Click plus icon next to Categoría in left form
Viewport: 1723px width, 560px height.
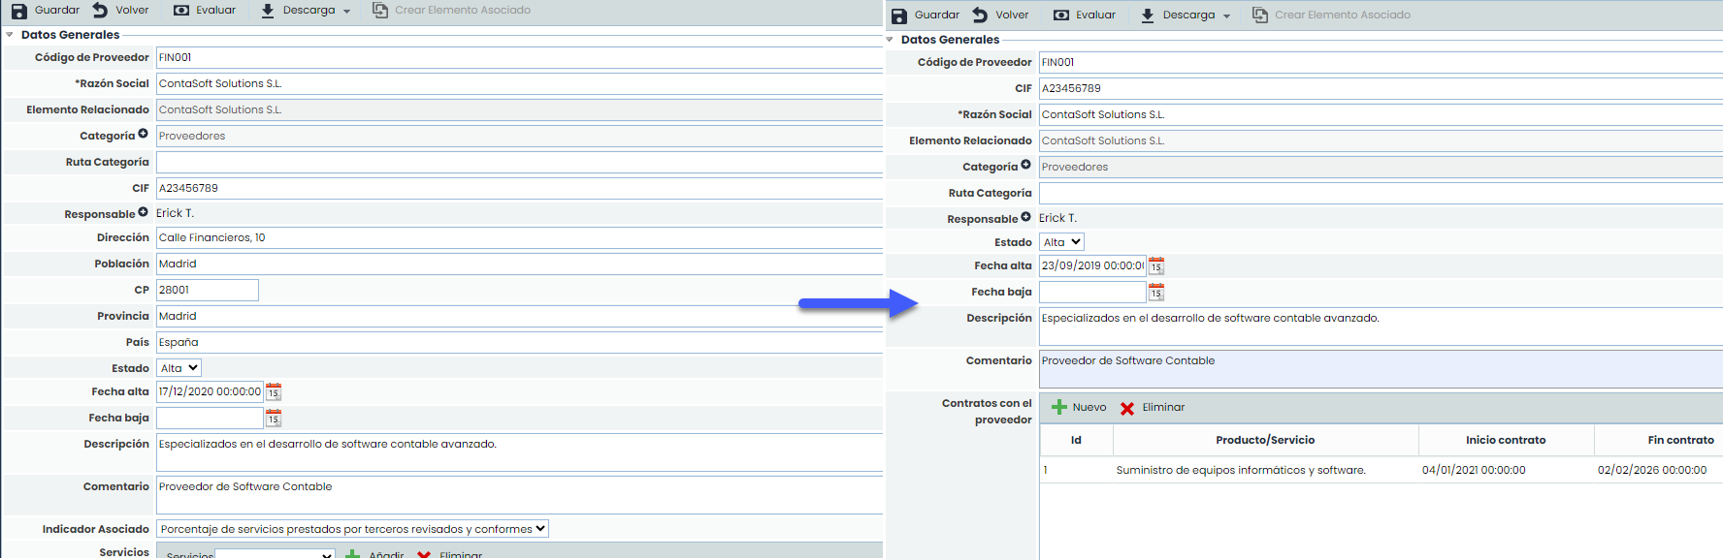click(x=143, y=134)
